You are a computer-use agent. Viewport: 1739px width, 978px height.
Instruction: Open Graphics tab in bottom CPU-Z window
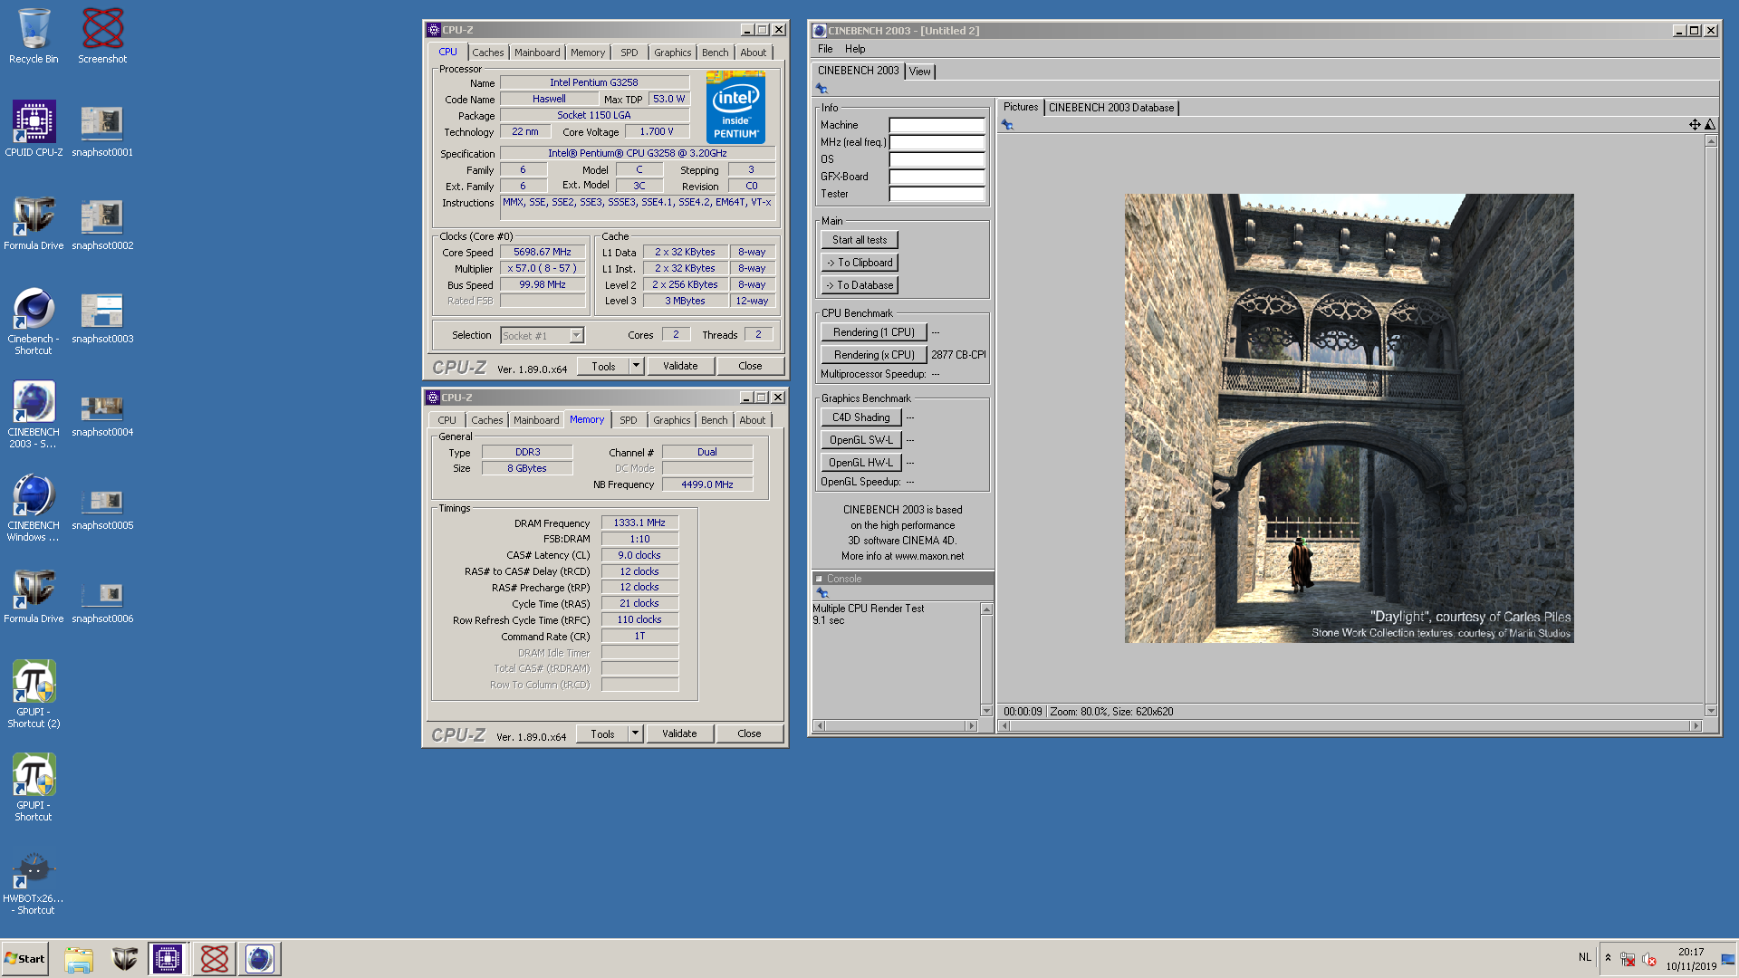click(x=671, y=420)
